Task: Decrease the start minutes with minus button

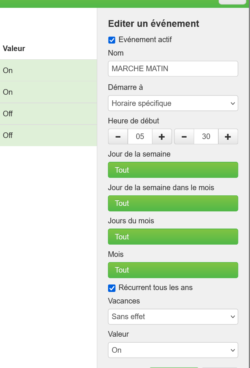Action: 184,136
